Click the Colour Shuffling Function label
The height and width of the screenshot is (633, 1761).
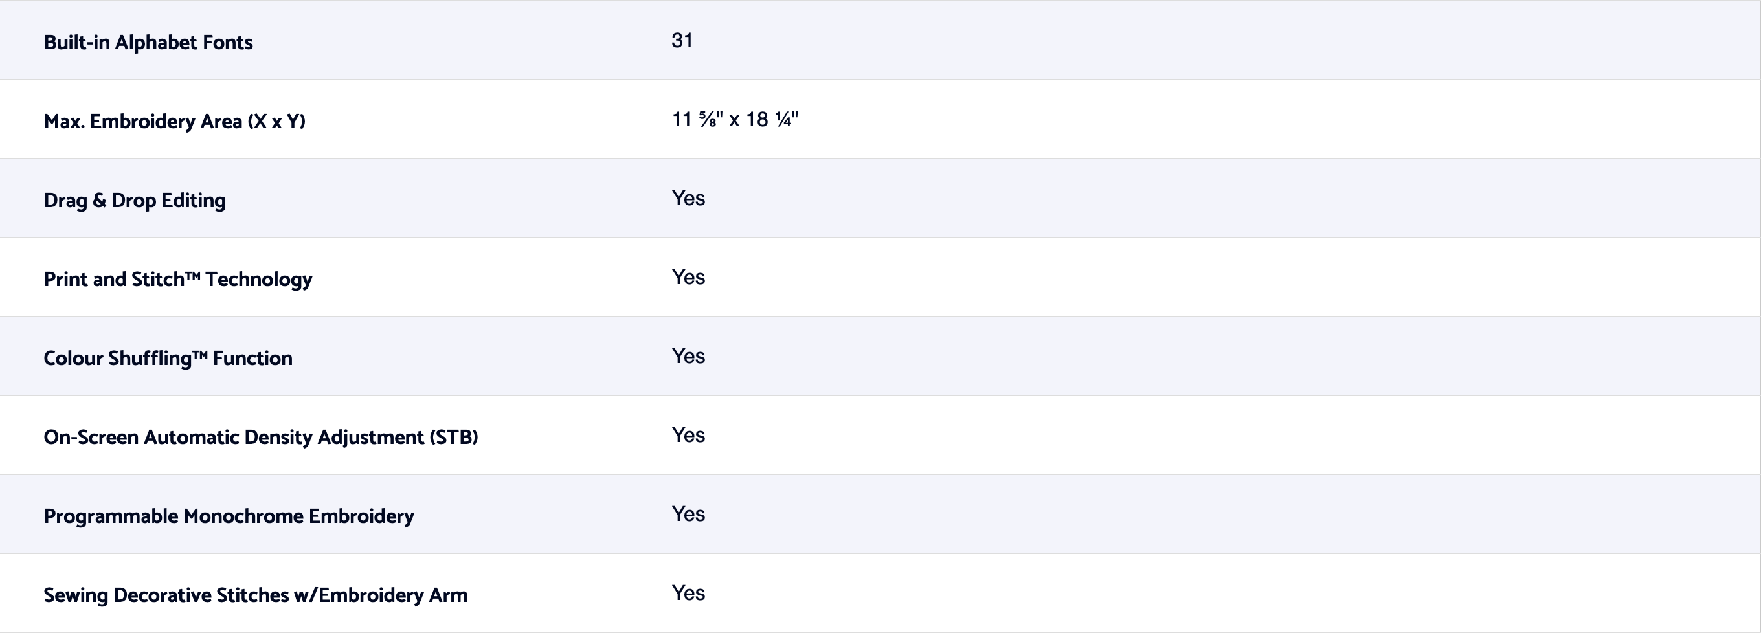click(x=168, y=358)
